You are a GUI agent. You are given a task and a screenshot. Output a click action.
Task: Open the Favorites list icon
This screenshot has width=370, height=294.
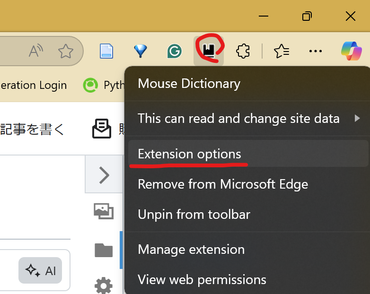(x=282, y=51)
